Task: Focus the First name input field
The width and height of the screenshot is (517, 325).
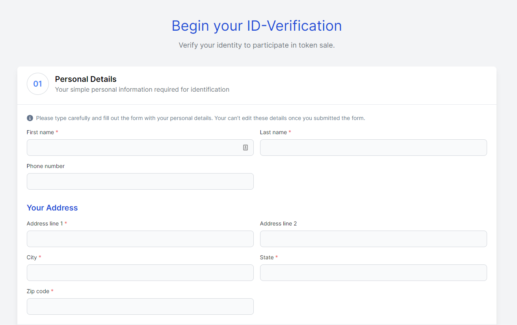Action: 134,148
